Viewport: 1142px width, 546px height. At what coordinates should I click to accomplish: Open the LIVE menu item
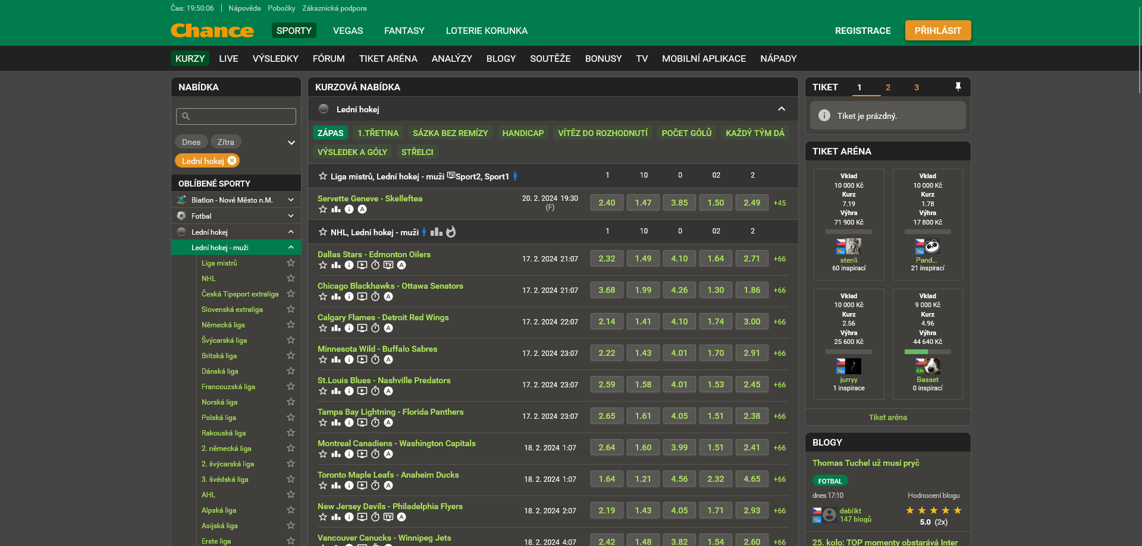pos(228,58)
